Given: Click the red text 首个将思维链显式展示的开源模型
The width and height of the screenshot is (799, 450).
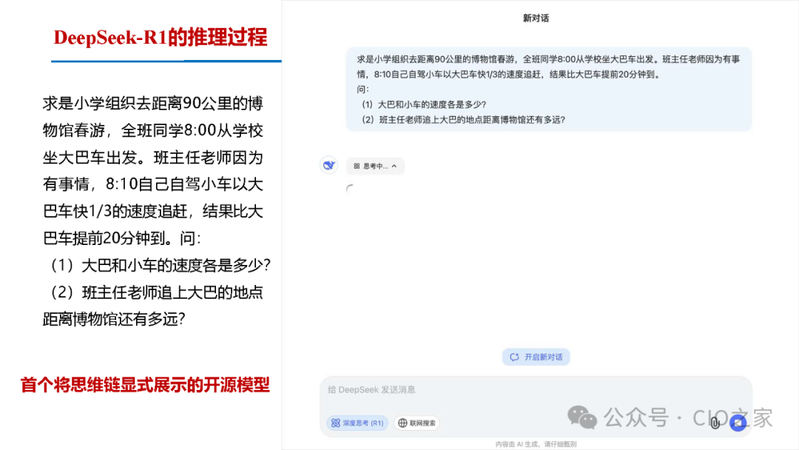Looking at the screenshot, I should (x=145, y=386).
